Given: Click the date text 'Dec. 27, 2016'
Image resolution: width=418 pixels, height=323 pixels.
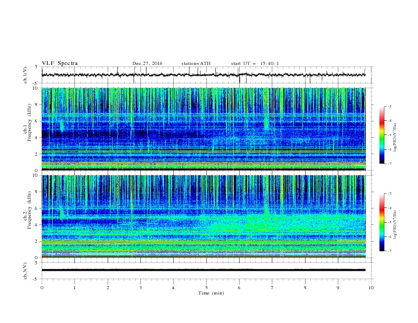Looking at the screenshot, I should [147, 63].
